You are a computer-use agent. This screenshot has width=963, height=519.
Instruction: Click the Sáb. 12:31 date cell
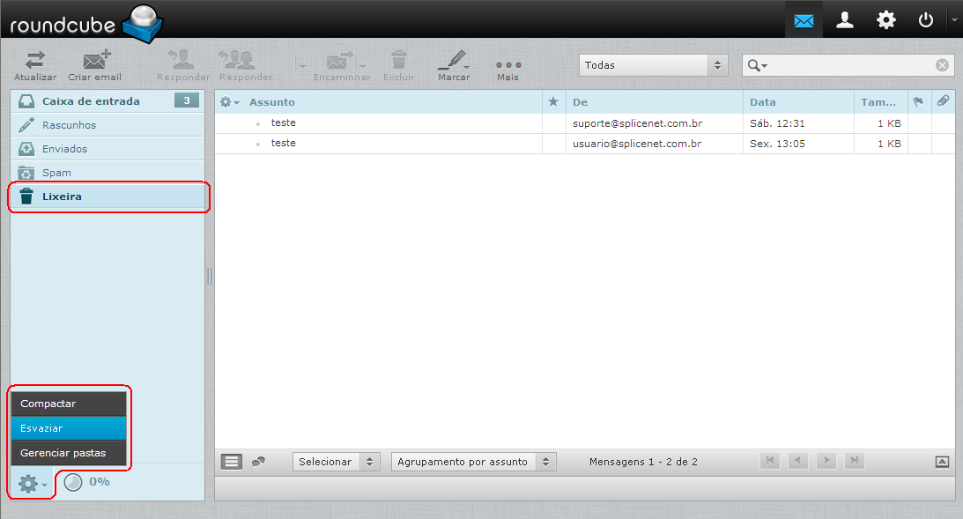pyautogui.click(x=777, y=123)
